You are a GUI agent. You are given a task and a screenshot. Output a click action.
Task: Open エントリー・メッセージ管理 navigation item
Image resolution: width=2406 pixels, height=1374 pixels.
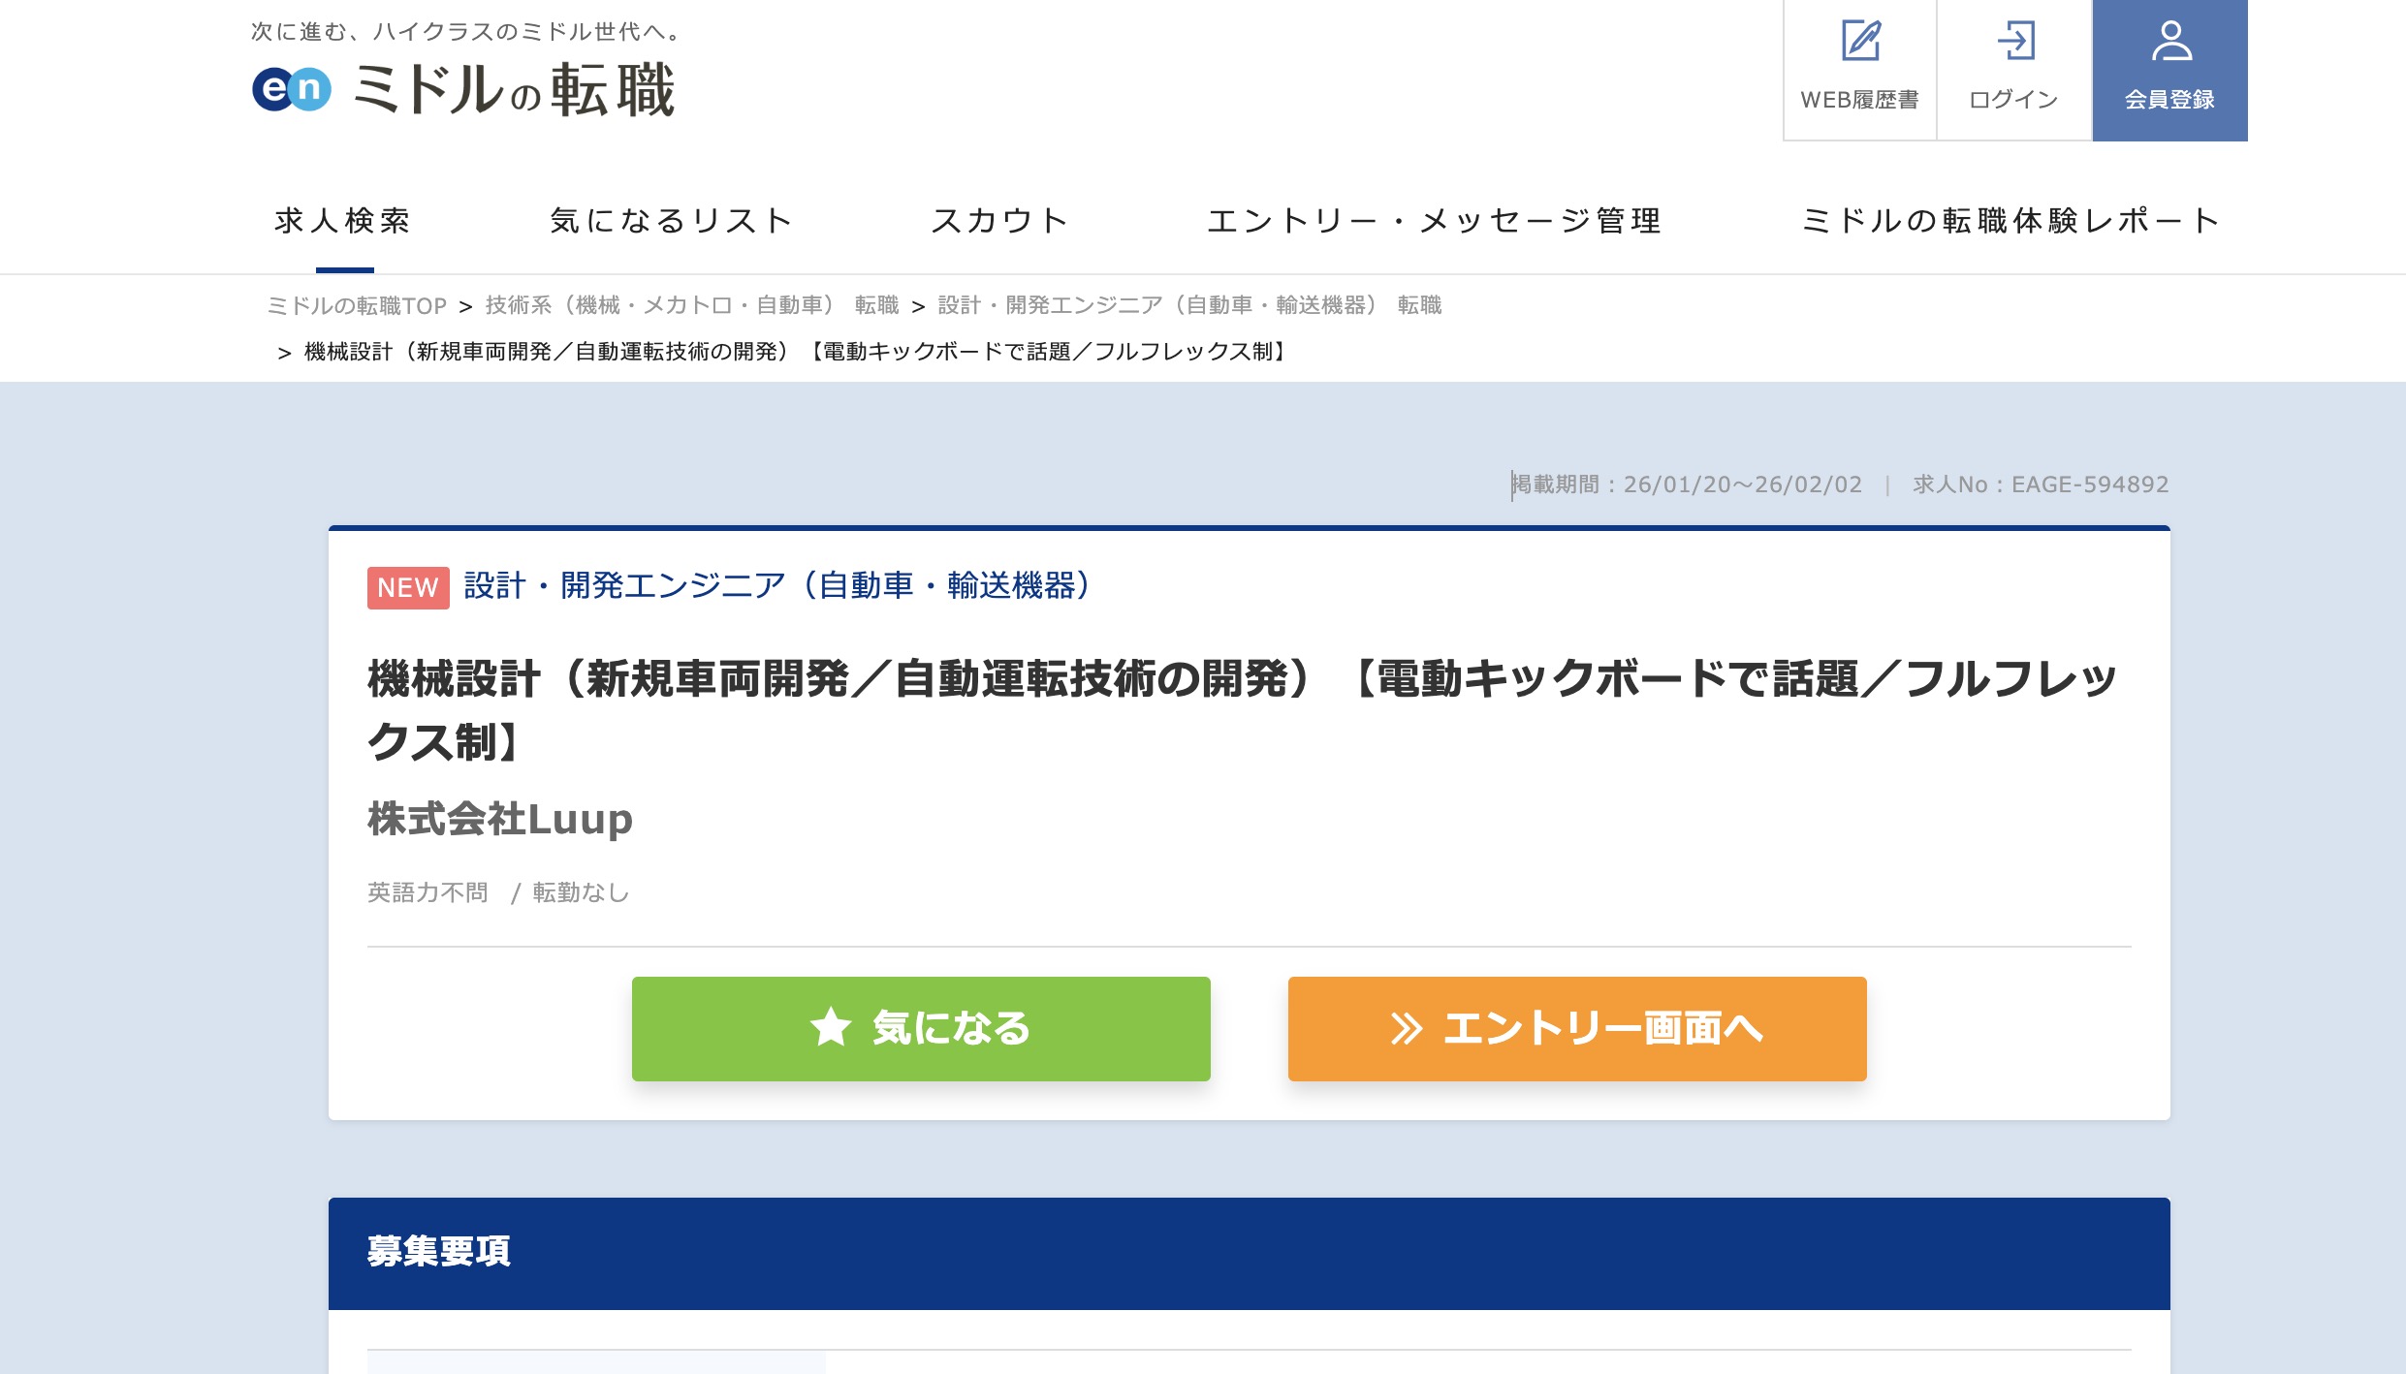point(1434,221)
